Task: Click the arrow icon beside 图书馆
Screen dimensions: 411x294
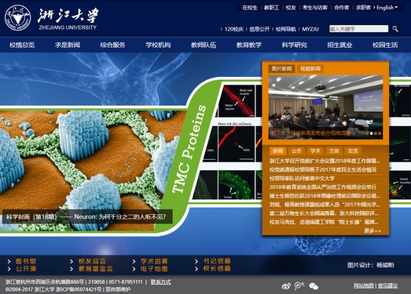Action: point(9,261)
